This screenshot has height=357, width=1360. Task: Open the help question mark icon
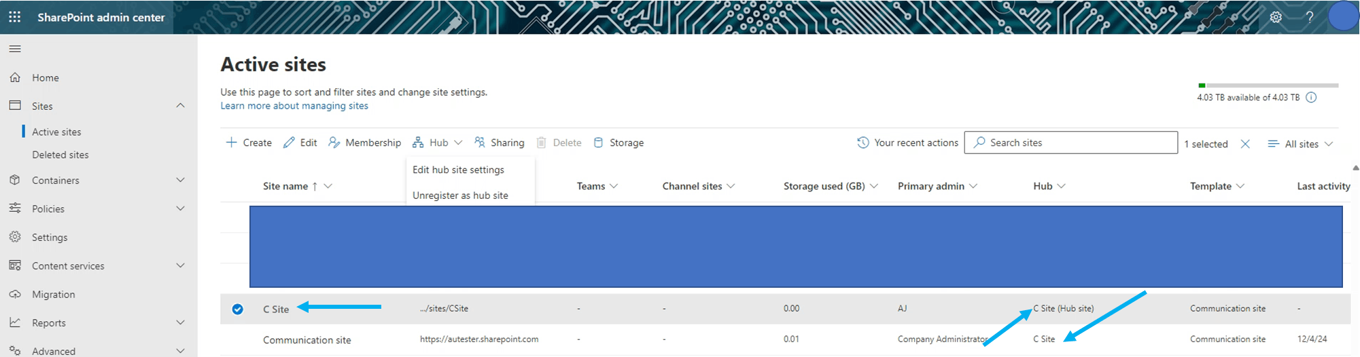click(1310, 17)
